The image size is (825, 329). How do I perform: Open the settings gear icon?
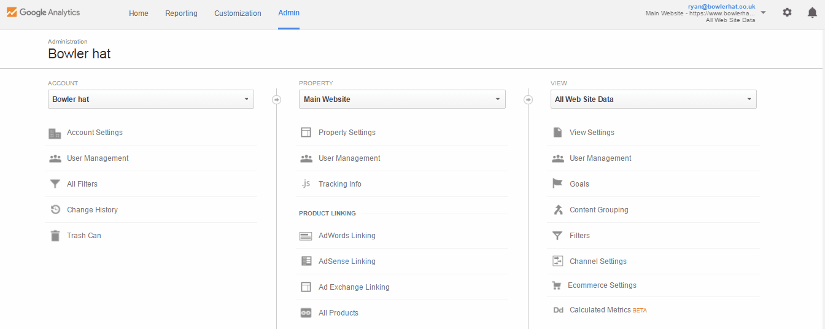787,12
